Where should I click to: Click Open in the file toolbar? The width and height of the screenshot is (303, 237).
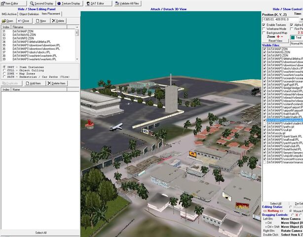point(8,21)
